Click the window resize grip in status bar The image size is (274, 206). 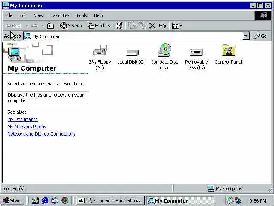click(271, 189)
